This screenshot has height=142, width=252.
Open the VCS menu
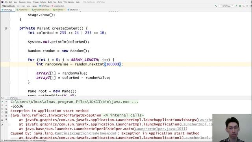(65, 2)
